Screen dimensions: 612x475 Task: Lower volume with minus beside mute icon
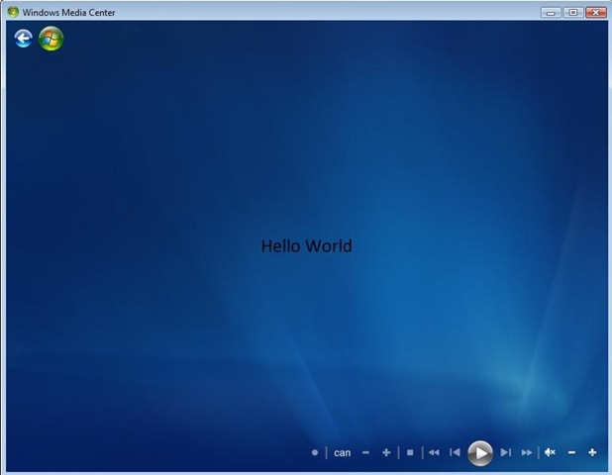point(571,452)
